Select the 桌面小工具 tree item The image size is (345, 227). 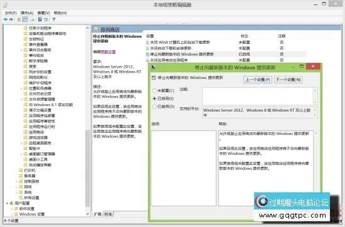coord(38,159)
